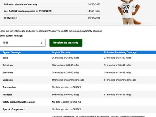Click 'Safety belt & inflatable restraint' label
Image resolution: width=156 pixels, height=117 pixels.
[x=19, y=102]
